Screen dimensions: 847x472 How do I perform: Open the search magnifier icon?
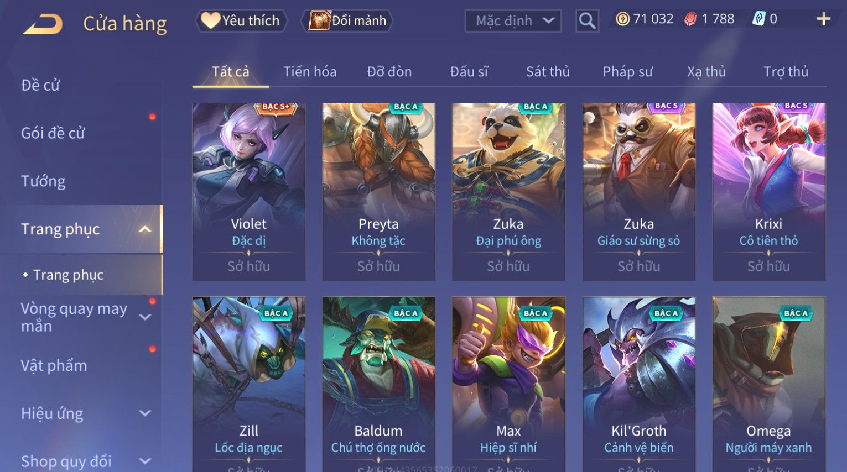[x=587, y=21]
